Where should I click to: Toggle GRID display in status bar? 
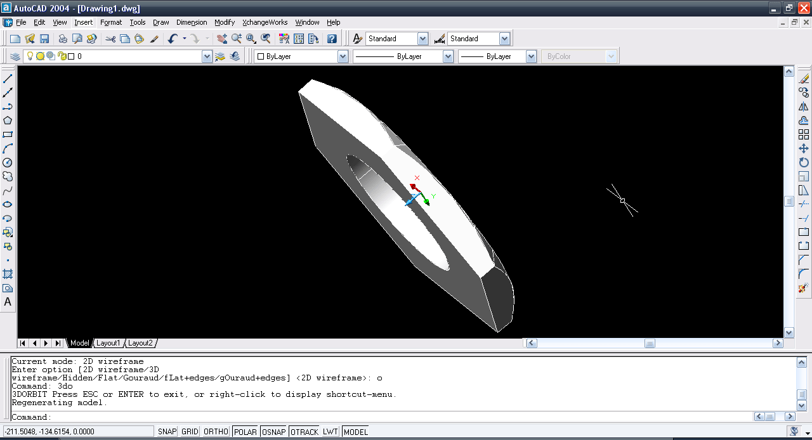coord(190,432)
